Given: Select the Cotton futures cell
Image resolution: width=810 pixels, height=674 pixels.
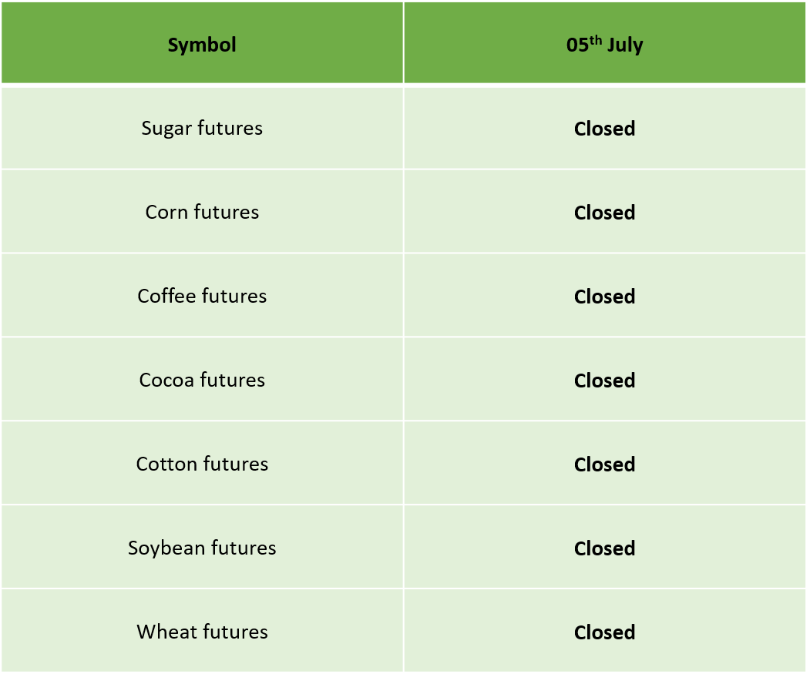Looking at the screenshot, I should pos(202,464).
